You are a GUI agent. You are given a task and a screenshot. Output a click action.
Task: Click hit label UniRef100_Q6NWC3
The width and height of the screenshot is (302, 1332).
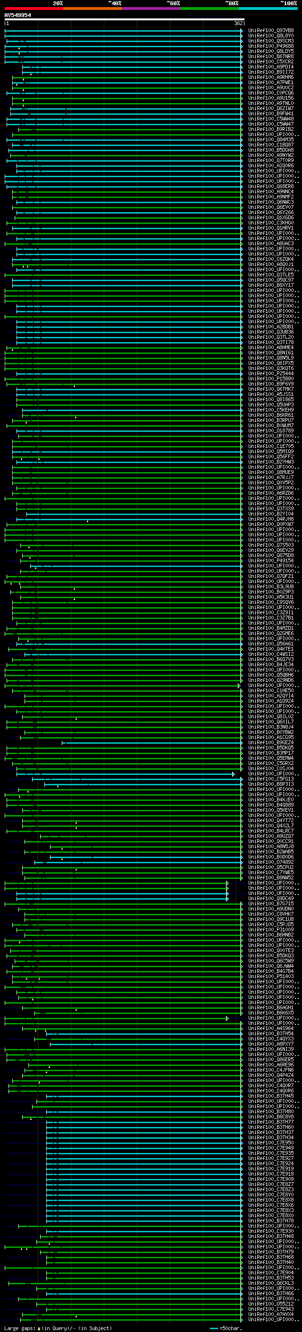coord(270,202)
